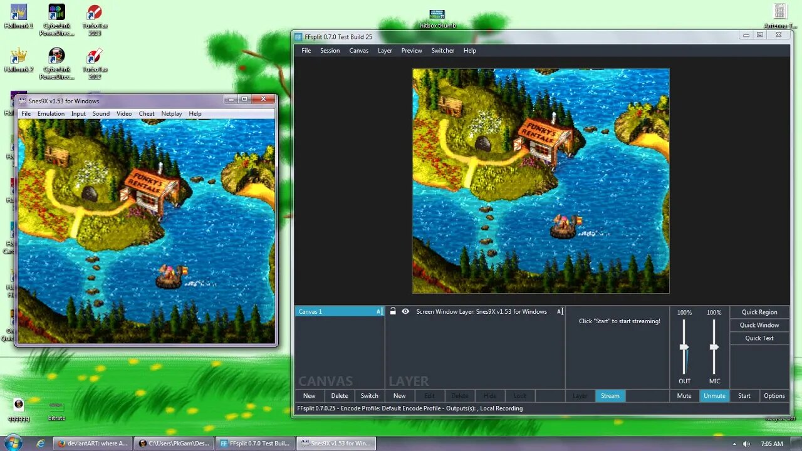Switch to the FFsplit taskbar button
Image resolution: width=802 pixels, height=451 pixels.
(x=255, y=443)
